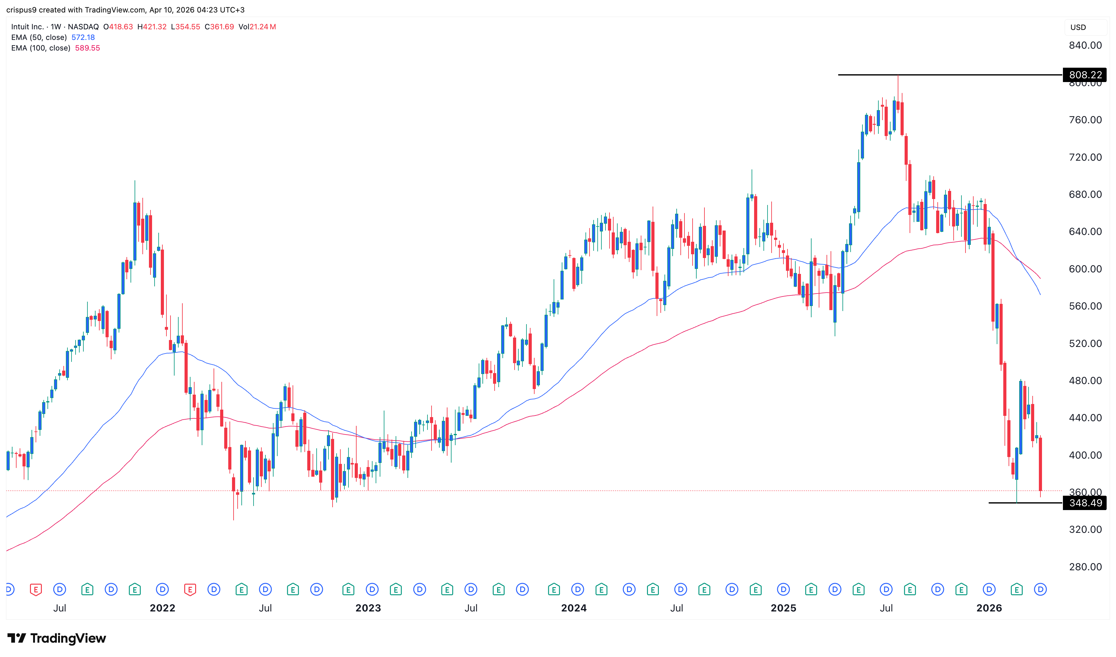1116x657 pixels.
Task: Select the EMA (50, close) indicator legend
Action: [39, 37]
